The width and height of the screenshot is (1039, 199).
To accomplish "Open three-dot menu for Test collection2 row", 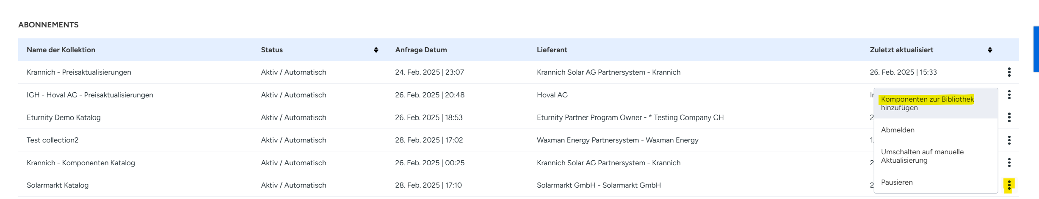I will click(x=1009, y=140).
